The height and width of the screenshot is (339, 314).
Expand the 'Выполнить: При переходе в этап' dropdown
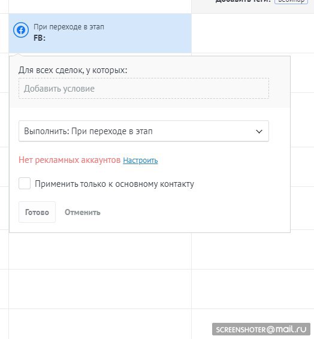click(144, 131)
